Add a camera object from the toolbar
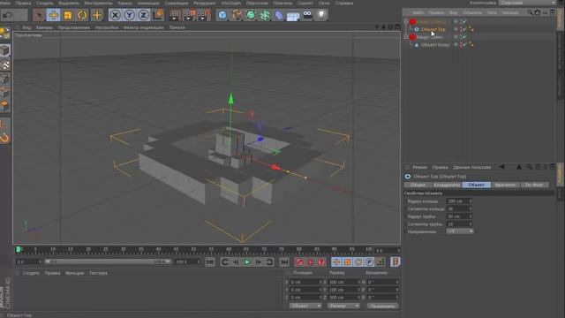Image resolution: width=565 pixels, height=318 pixels. 307,15
